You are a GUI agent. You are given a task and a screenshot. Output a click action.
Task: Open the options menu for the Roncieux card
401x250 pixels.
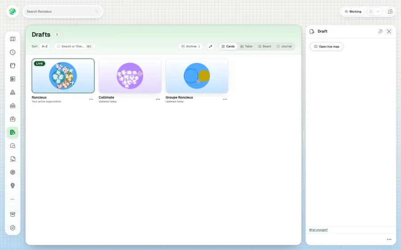(91, 99)
